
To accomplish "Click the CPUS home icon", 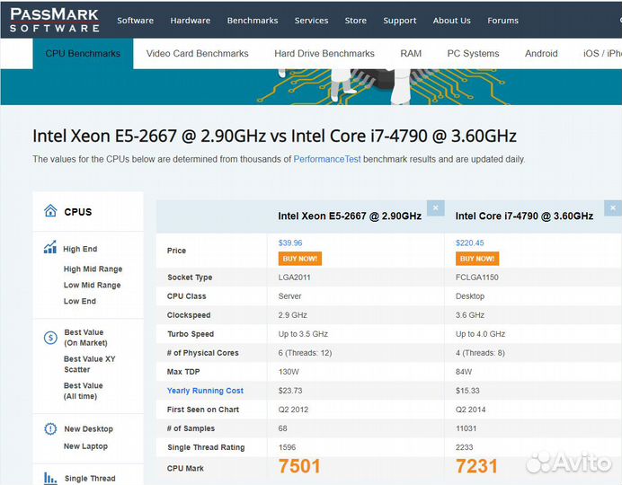I will pyautogui.click(x=50, y=211).
